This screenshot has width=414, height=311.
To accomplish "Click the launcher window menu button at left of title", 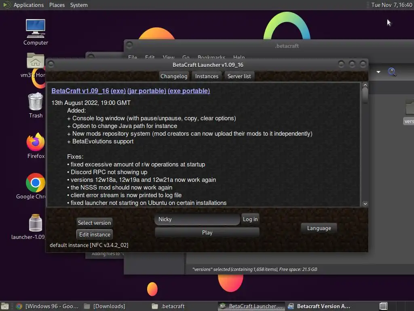I will click(x=51, y=64).
